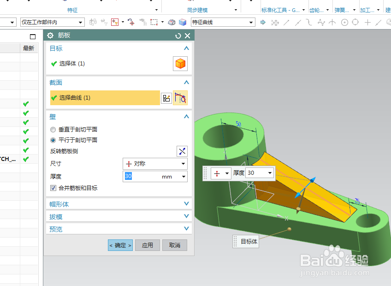This screenshot has height=286, width=391.
Task: Click the 应用 button in the dialog
Action: tap(148, 245)
